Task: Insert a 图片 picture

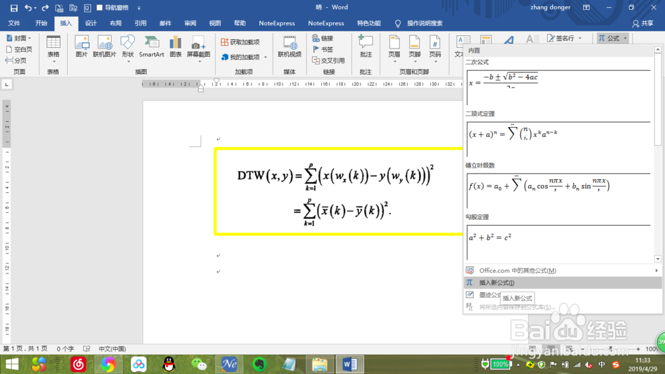Action: 81,47
